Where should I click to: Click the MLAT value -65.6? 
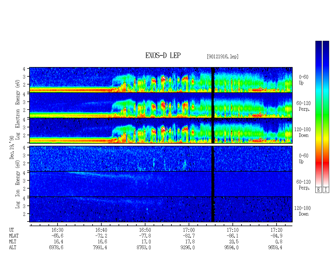(x=57, y=236)
